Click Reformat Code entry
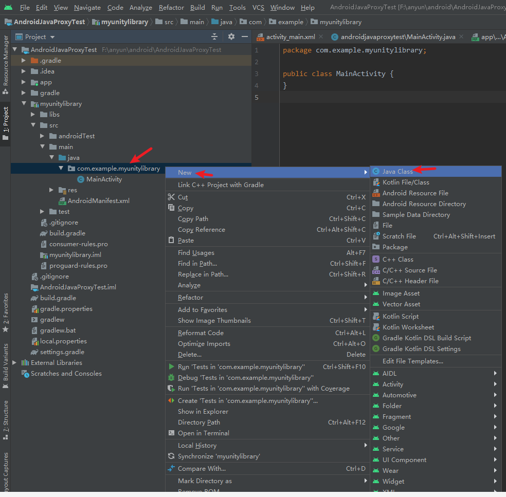The image size is (506, 497). point(267,333)
